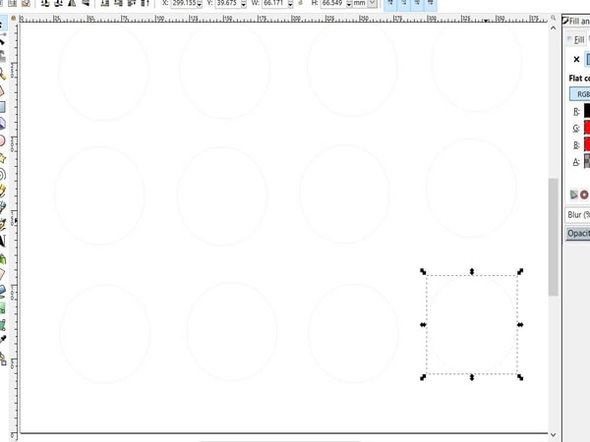
Task: Click into the W width field
Action: tap(274, 3)
